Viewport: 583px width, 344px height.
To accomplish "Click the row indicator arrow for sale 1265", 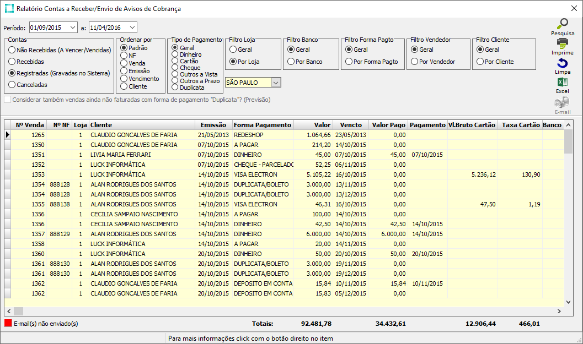I will tap(8, 135).
